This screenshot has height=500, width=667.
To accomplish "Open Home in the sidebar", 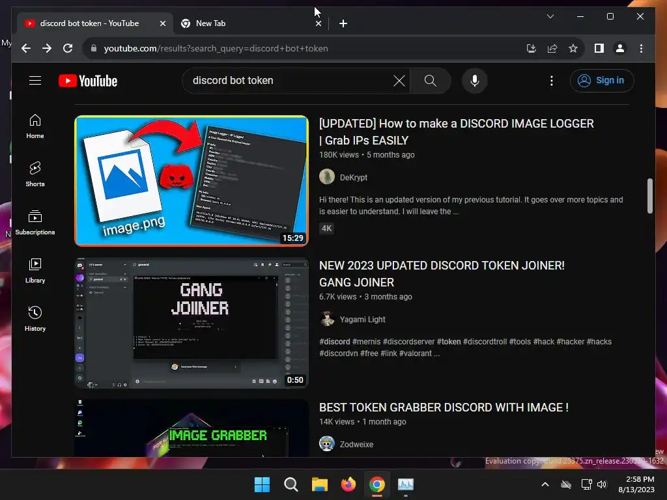I will tap(35, 126).
